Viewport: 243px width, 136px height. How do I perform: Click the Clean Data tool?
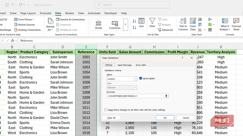point(193,24)
